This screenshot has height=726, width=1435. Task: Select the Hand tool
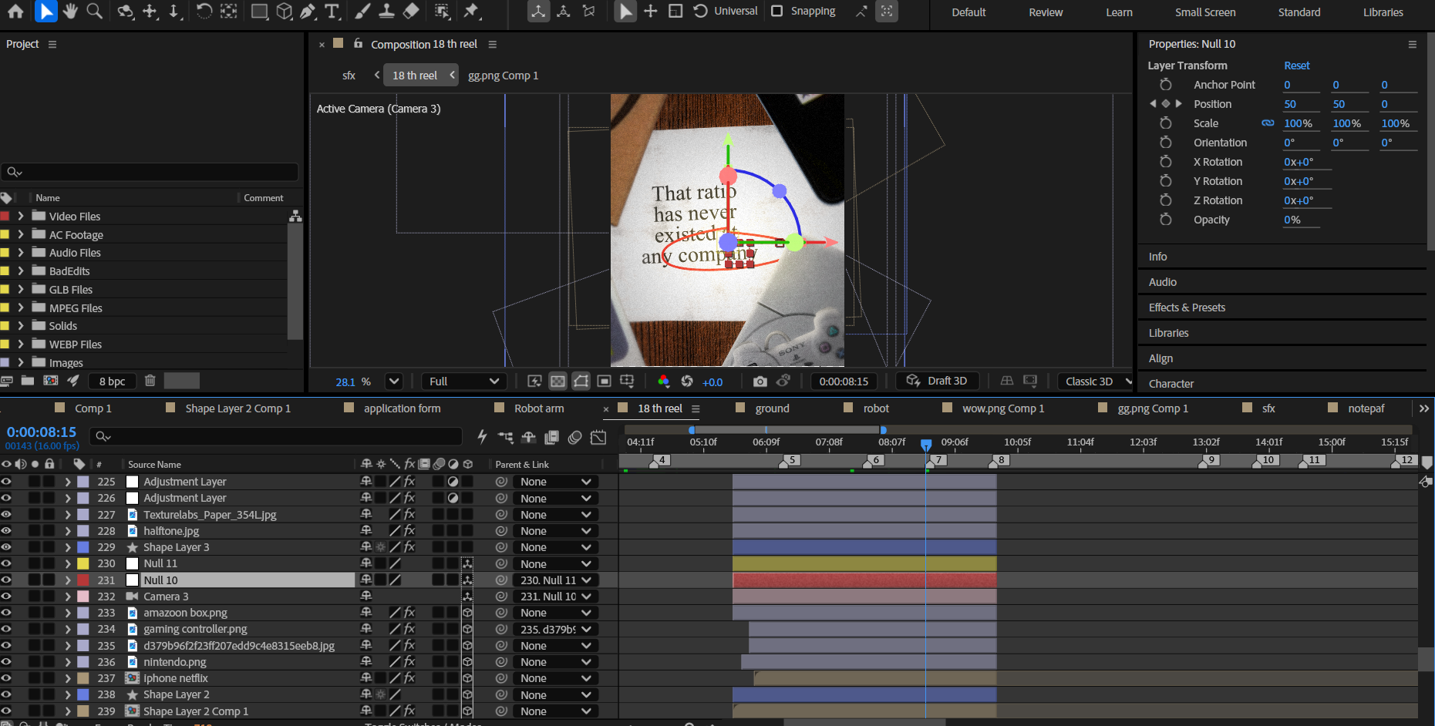tap(70, 11)
